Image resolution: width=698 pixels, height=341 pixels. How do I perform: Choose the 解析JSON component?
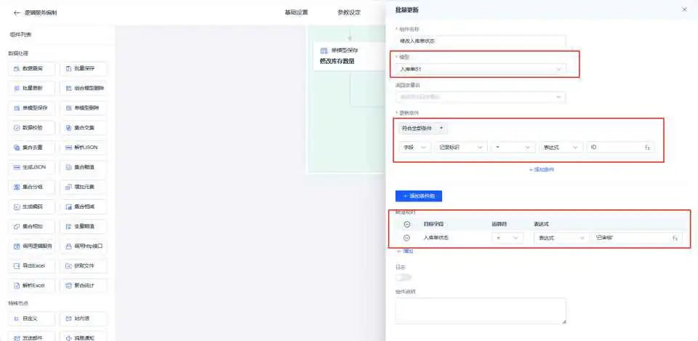(x=83, y=148)
